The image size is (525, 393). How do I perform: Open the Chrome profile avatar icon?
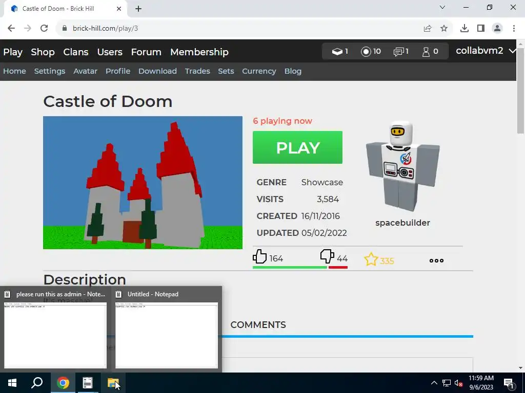pos(497,29)
